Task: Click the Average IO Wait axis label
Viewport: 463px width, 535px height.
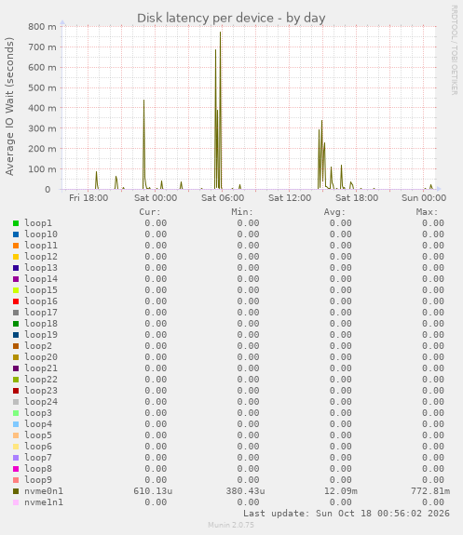Action: [9, 106]
